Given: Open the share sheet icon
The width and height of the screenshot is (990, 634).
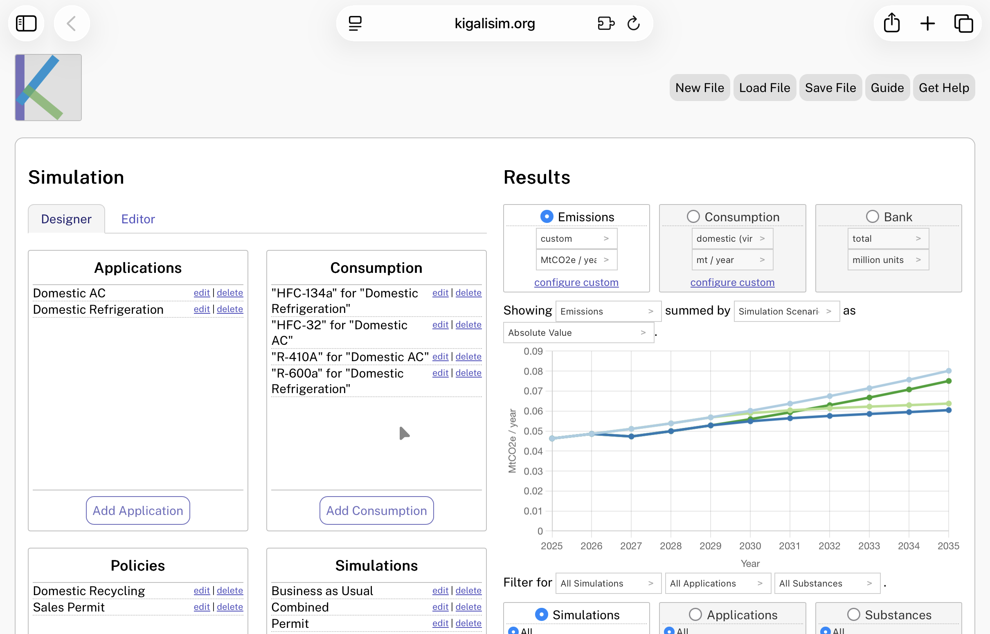Looking at the screenshot, I should [892, 23].
